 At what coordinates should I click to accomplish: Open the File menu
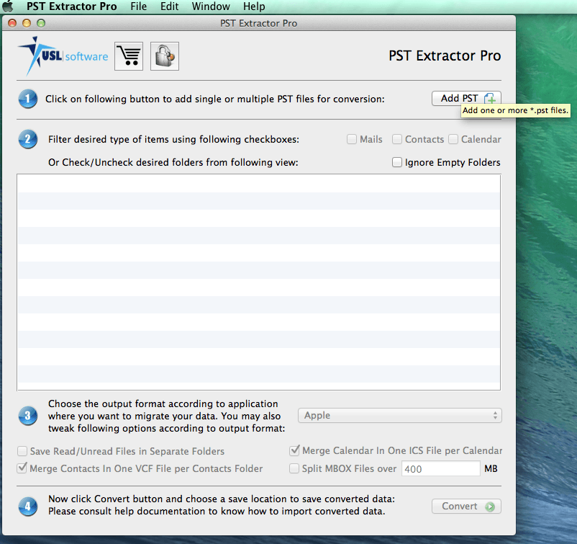pos(138,6)
